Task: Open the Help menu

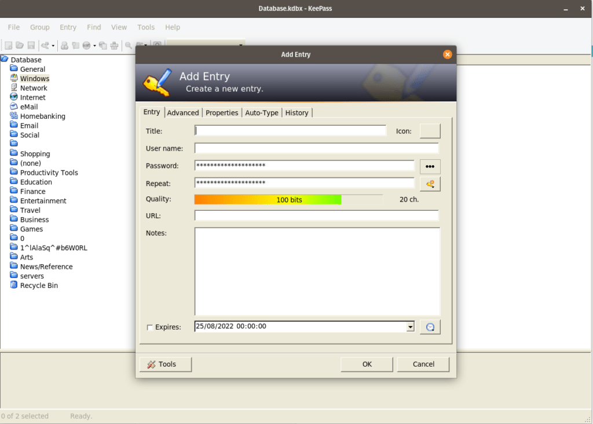Action: (x=173, y=27)
